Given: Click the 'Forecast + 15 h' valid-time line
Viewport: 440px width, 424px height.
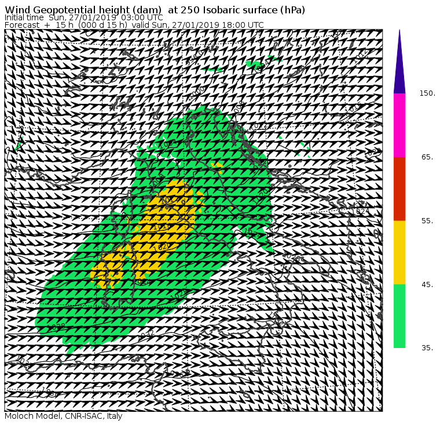Looking at the screenshot, I should (134, 25).
